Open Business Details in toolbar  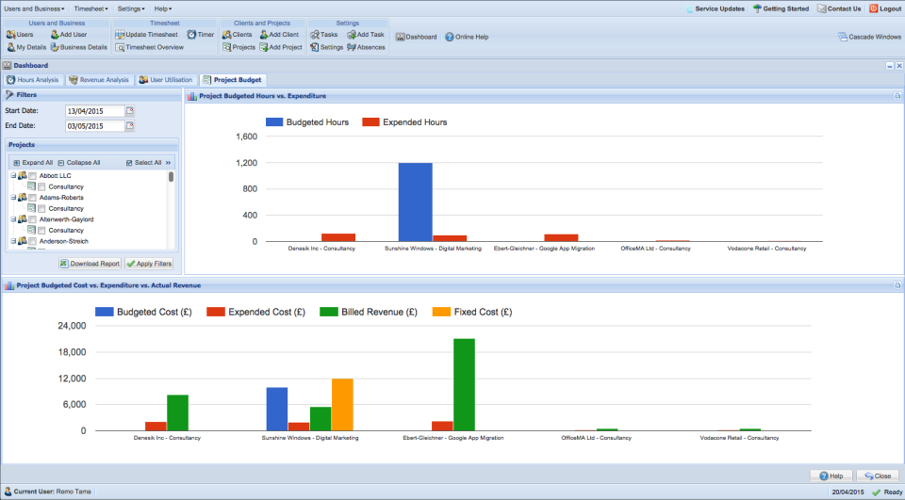pyautogui.click(x=78, y=47)
